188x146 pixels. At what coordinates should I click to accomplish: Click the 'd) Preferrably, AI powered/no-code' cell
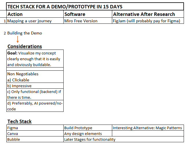[35, 106]
